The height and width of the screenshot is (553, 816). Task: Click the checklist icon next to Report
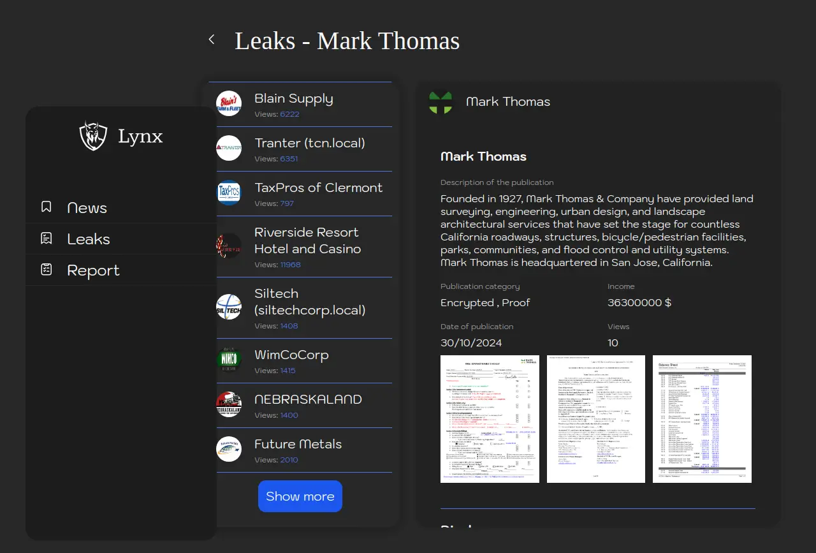[x=47, y=270]
